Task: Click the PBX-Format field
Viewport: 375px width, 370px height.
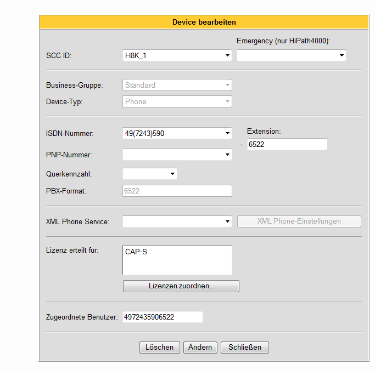Action: click(177, 191)
